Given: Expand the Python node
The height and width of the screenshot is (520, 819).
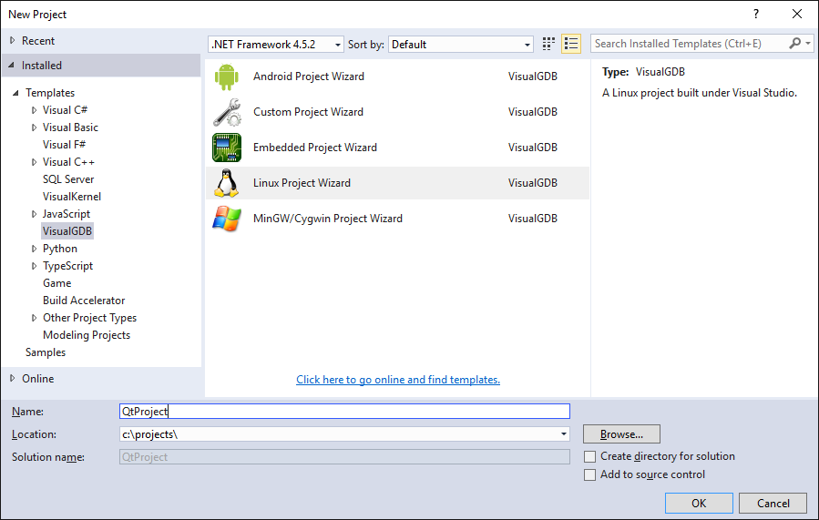Looking at the screenshot, I should point(34,249).
